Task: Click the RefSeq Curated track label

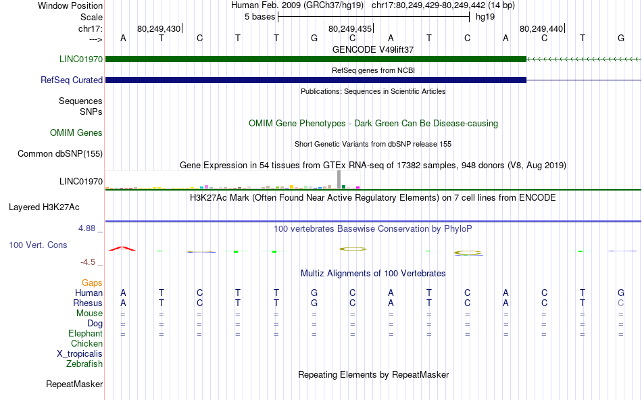Action: pyautogui.click(x=72, y=80)
